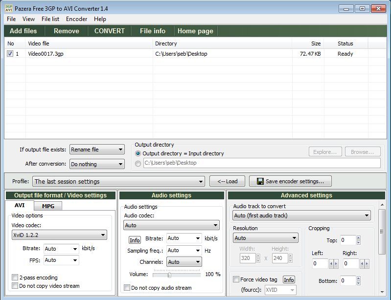
Task: Click the No column header
Action: [x=15, y=43]
